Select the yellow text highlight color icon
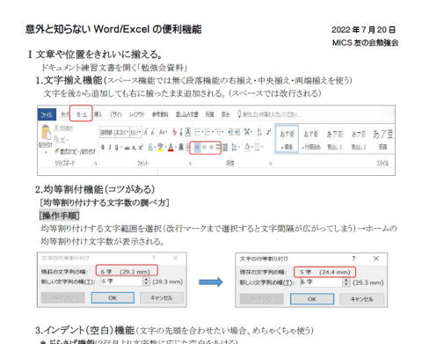This screenshot has height=344, width=422. tap(160, 148)
